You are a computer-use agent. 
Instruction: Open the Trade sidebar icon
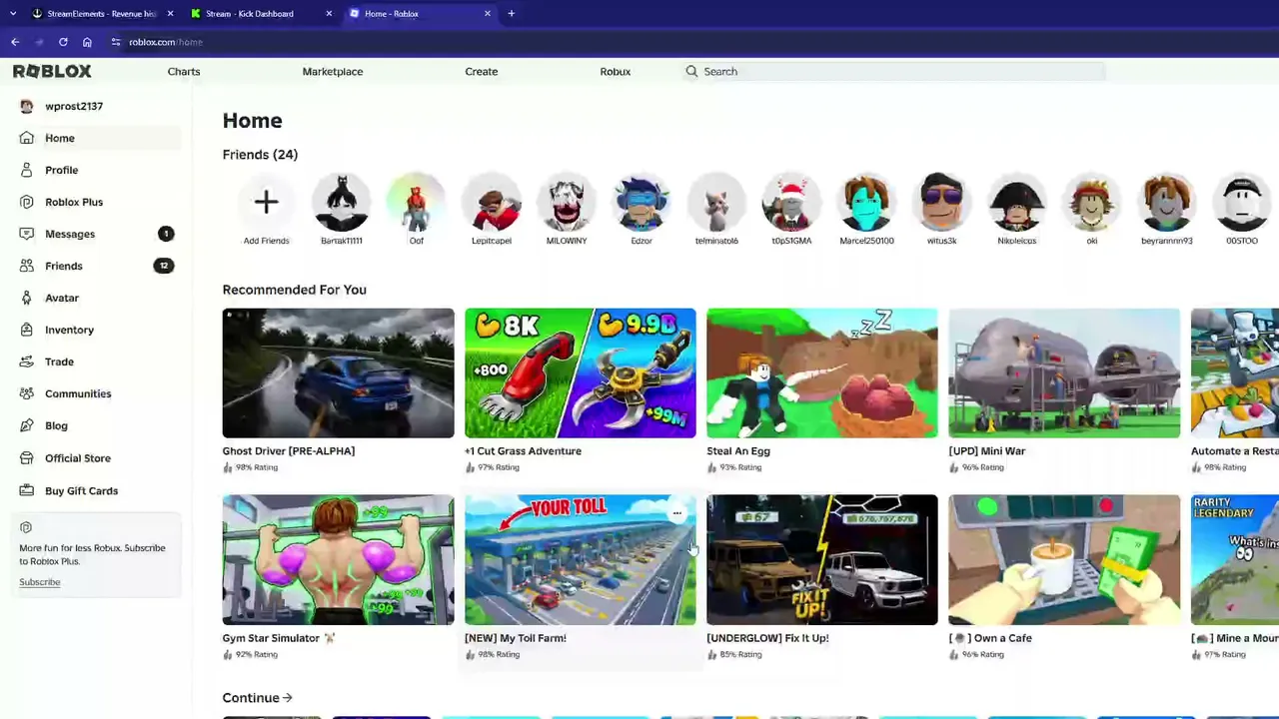click(x=26, y=361)
